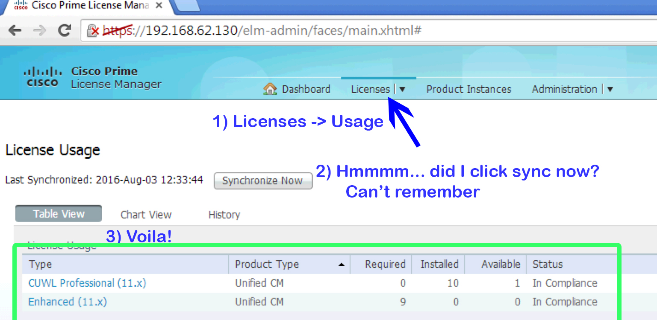
Task: Toggle sort arrow on Product Type column
Action: coord(341,265)
